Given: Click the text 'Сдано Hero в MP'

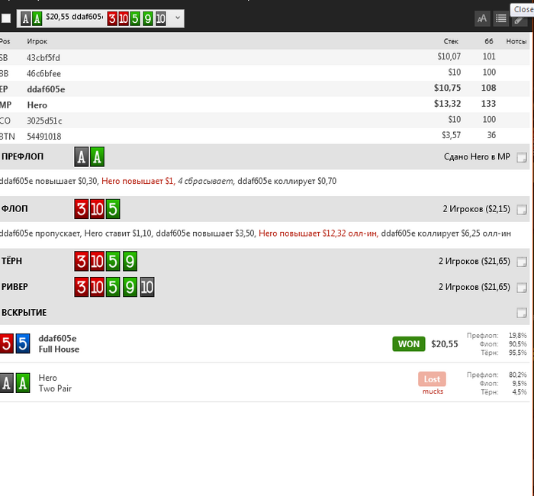Looking at the screenshot, I should click(477, 156).
